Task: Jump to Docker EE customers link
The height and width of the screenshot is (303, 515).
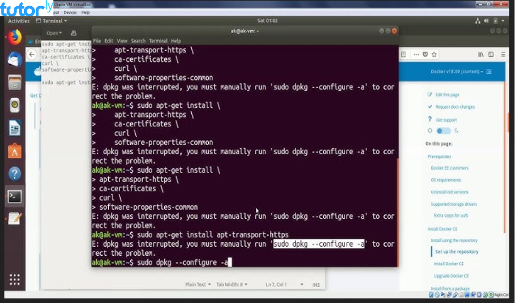Action: point(449,168)
